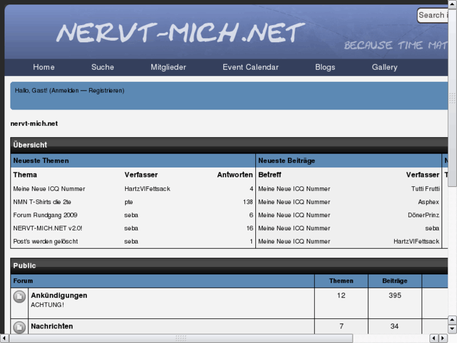Click the vertical scrollbar up arrow
457x343 pixels.
(452, 4)
